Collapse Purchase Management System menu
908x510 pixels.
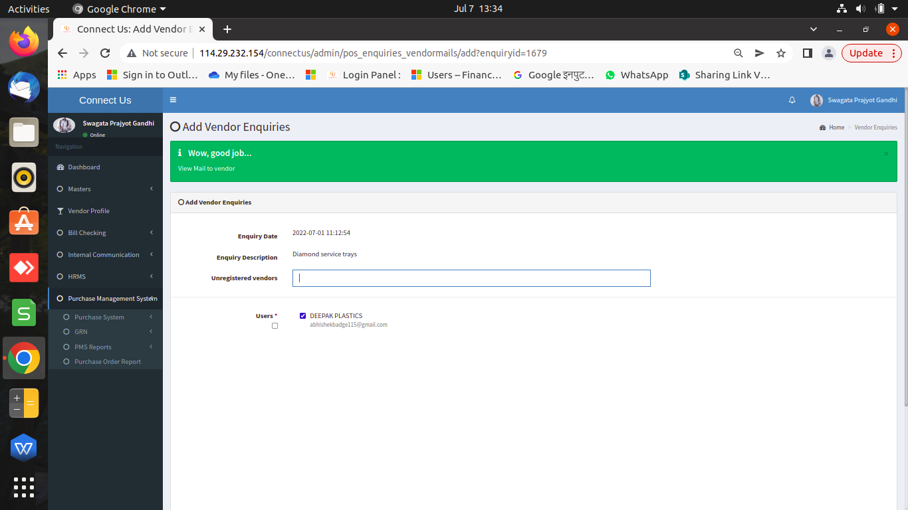105,299
